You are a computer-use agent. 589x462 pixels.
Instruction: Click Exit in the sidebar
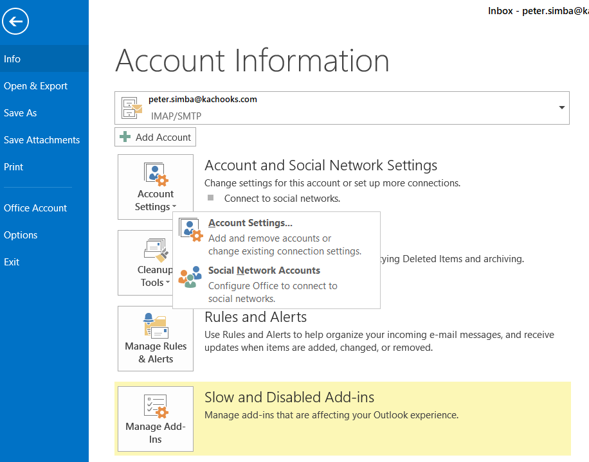pyautogui.click(x=44, y=262)
